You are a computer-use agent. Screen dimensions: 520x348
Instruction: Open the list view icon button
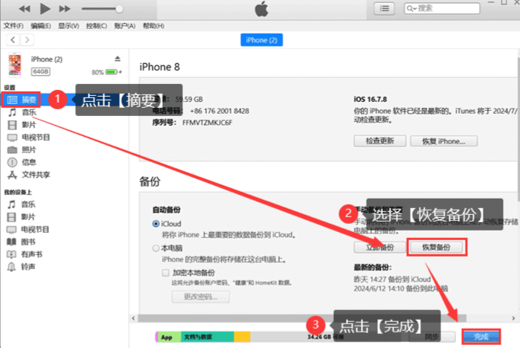pyautogui.click(x=385, y=9)
